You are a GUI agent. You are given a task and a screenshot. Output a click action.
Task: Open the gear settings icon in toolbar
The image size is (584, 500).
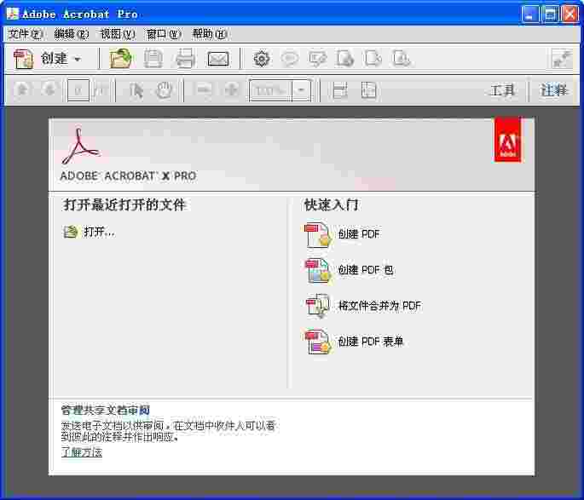coord(261,59)
